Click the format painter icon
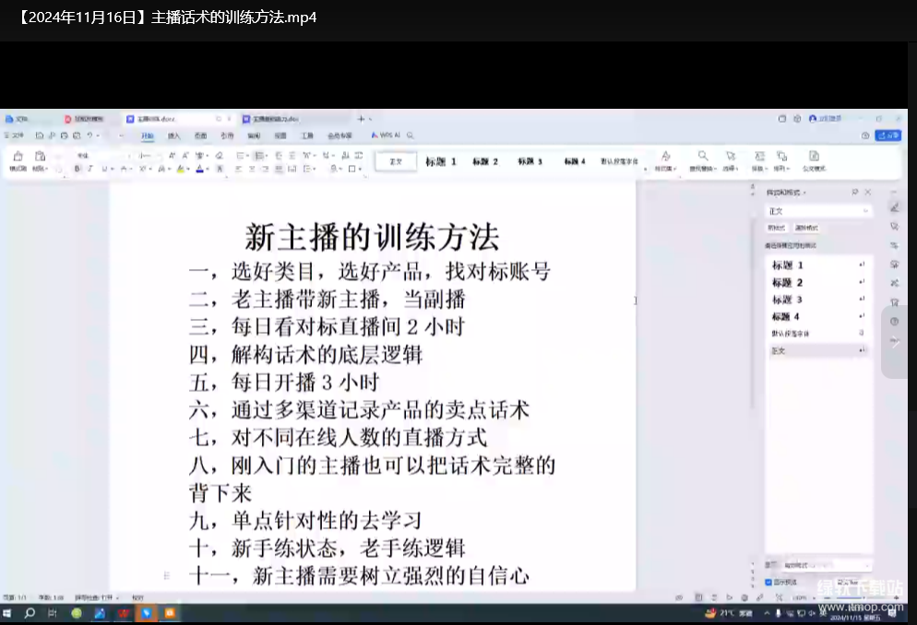The image size is (917, 625). (17, 159)
